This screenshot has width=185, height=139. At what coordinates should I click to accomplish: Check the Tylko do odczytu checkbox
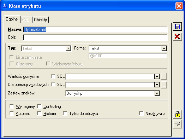(65, 113)
